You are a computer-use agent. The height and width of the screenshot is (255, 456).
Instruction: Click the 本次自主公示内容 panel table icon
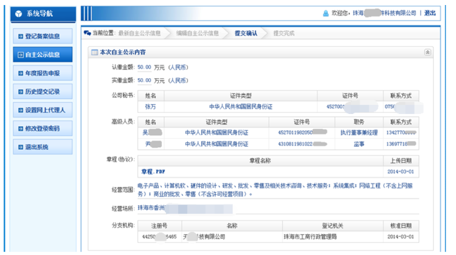[x=94, y=52]
